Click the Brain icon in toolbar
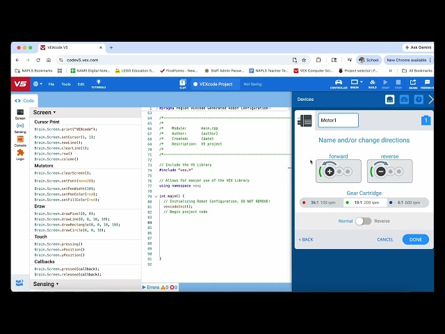 pos(354,83)
